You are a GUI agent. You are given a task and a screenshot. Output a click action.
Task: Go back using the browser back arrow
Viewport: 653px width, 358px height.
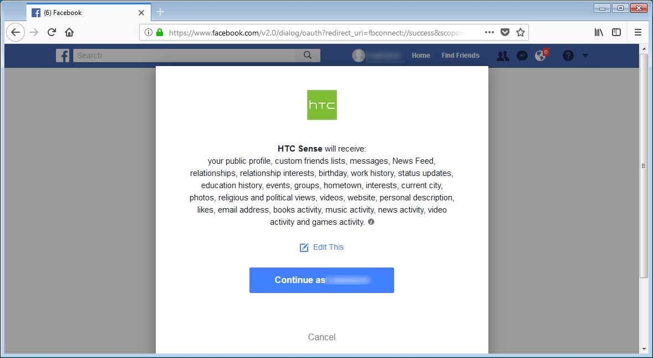pos(16,32)
